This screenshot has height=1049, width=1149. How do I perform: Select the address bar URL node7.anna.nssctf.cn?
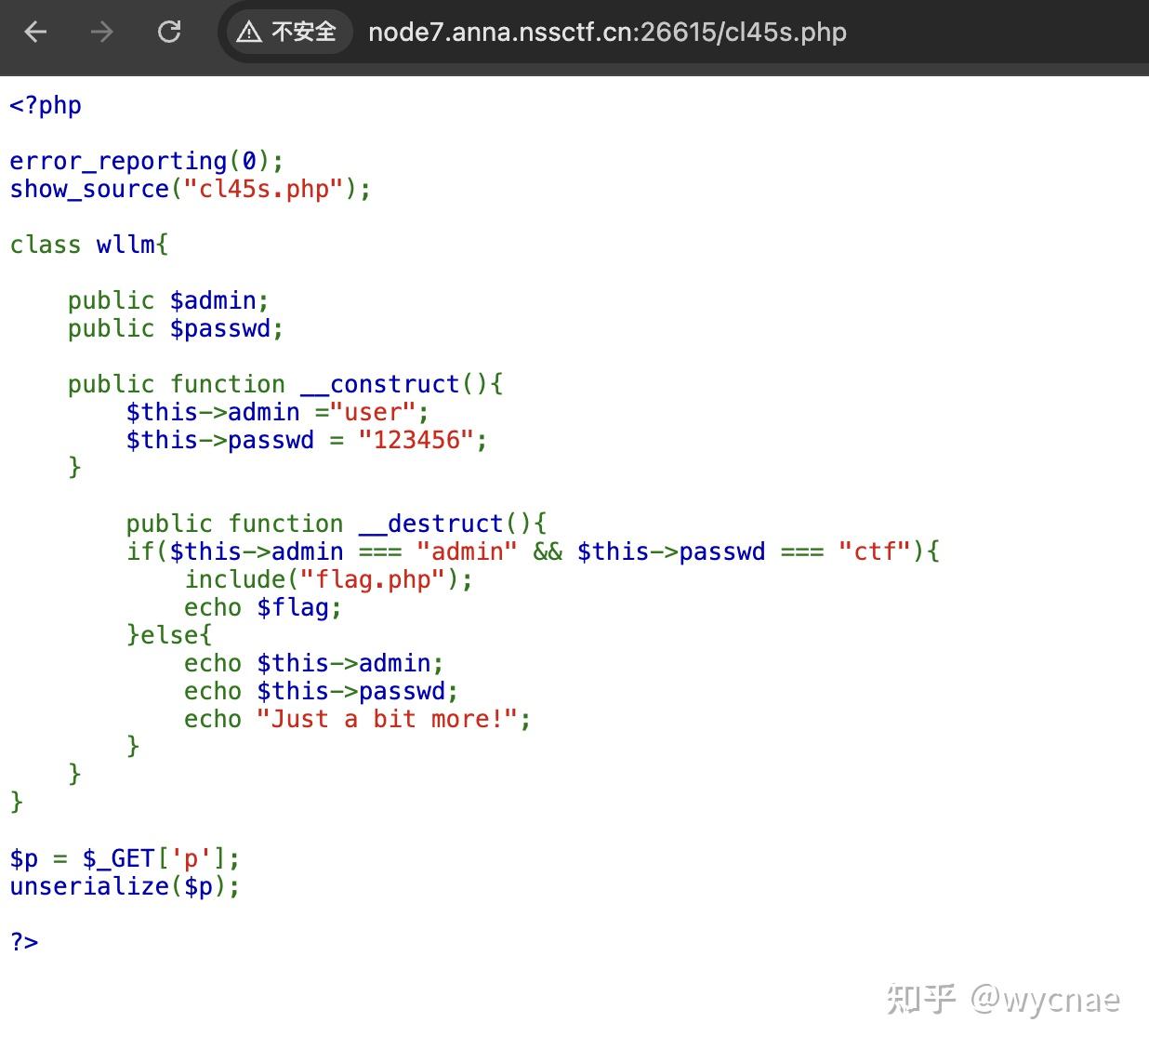coord(607,33)
